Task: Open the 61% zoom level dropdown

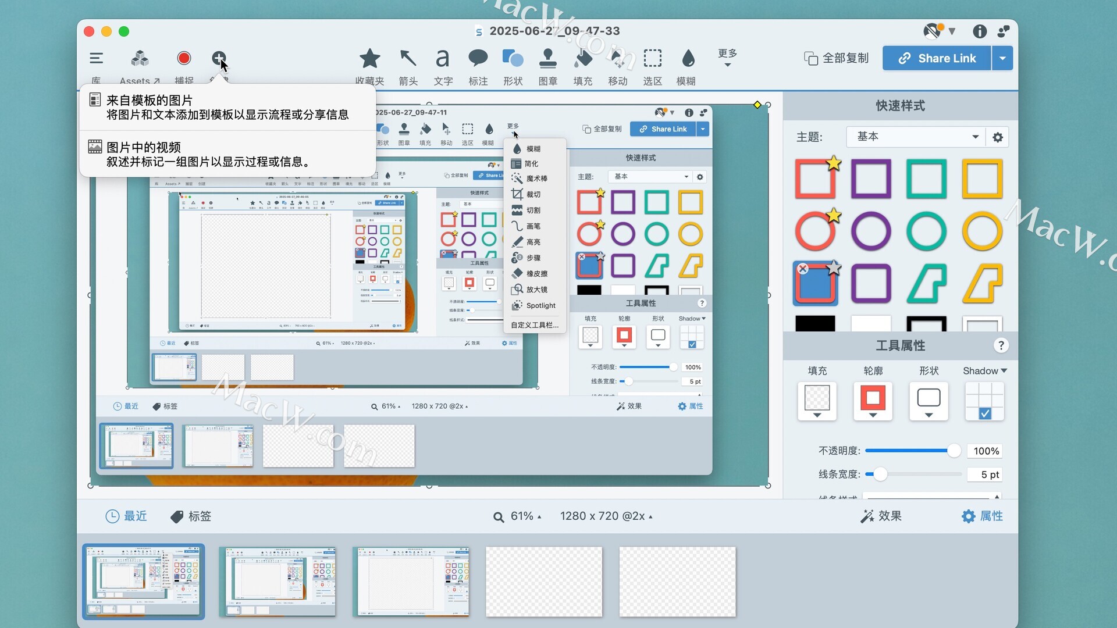Action: (x=517, y=516)
